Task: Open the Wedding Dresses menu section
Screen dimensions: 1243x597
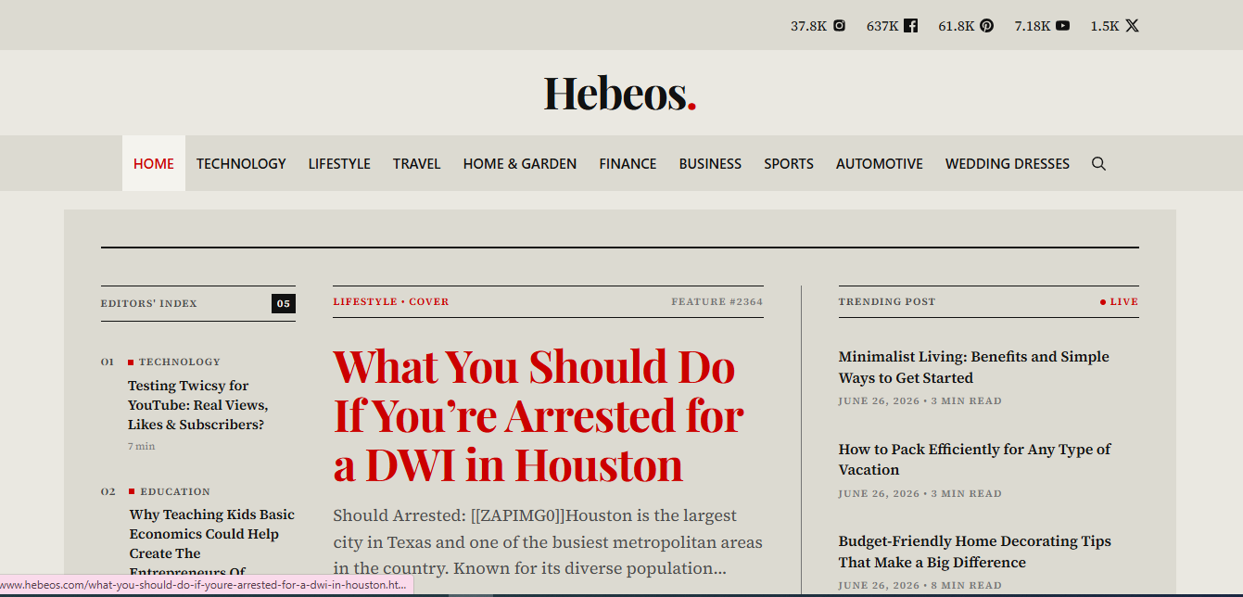Action: point(1008,164)
